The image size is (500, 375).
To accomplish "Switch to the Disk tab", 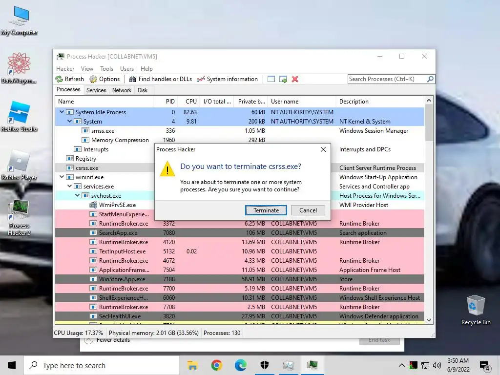I will click(143, 90).
